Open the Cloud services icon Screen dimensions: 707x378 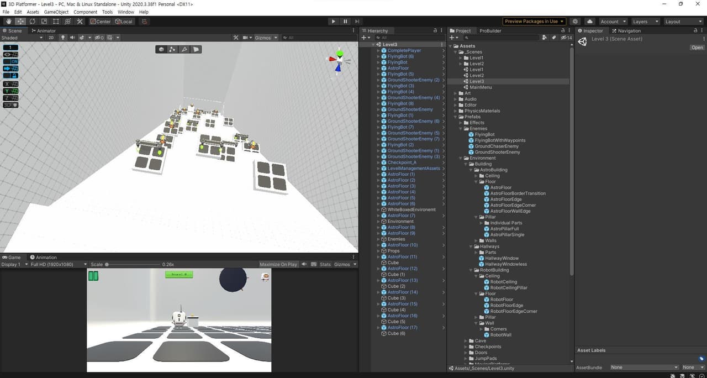click(589, 22)
